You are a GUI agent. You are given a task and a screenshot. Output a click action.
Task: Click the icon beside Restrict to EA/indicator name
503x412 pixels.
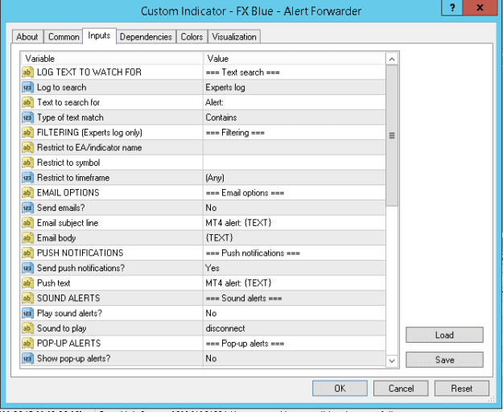point(27,147)
